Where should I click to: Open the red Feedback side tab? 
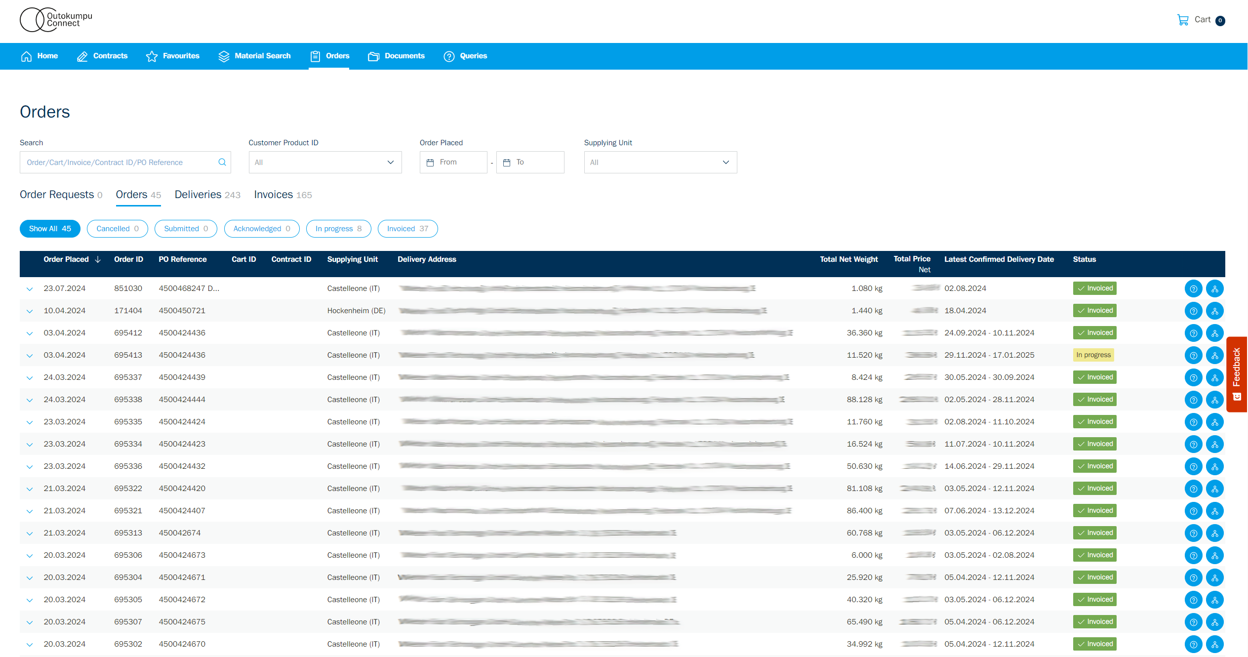click(x=1237, y=374)
